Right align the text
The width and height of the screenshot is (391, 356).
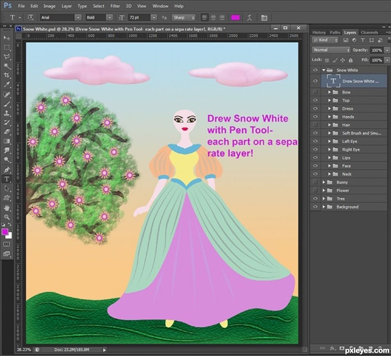coord(222,18)
